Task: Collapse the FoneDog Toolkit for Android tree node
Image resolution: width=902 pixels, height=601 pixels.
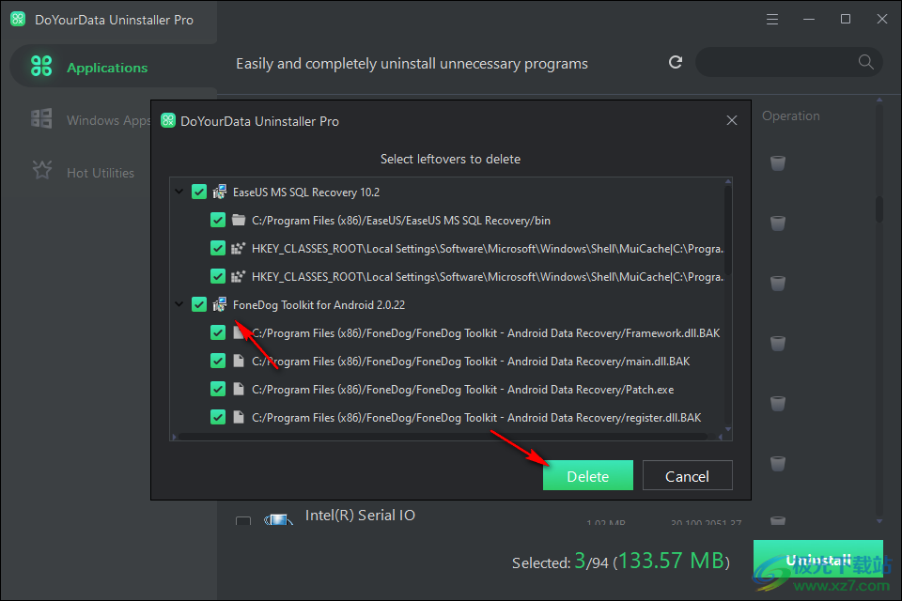Action: pos(179,304)
